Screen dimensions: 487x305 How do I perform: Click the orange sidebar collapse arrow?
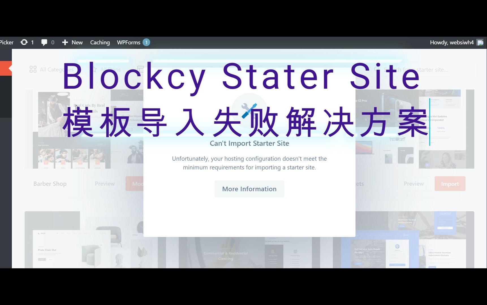click(x=6, y=68)
